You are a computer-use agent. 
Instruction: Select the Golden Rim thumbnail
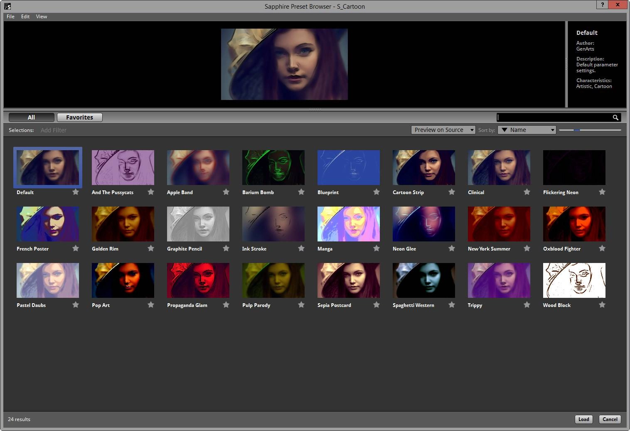[123, 224]
